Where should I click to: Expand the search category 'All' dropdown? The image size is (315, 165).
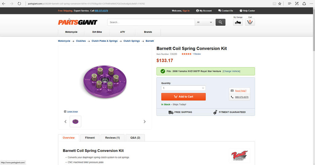[x=205, y=22]
